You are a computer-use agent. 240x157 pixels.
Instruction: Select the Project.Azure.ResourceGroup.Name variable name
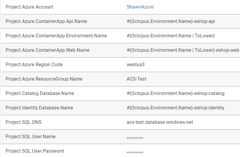pos(44,79)
